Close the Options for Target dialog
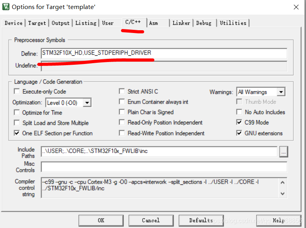The image size is (306, 228). 296,7
